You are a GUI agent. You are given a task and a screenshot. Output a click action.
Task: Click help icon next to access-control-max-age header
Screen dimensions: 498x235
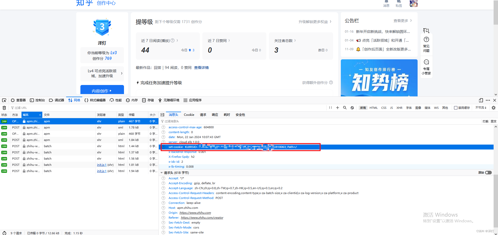[x=163, y=127]
